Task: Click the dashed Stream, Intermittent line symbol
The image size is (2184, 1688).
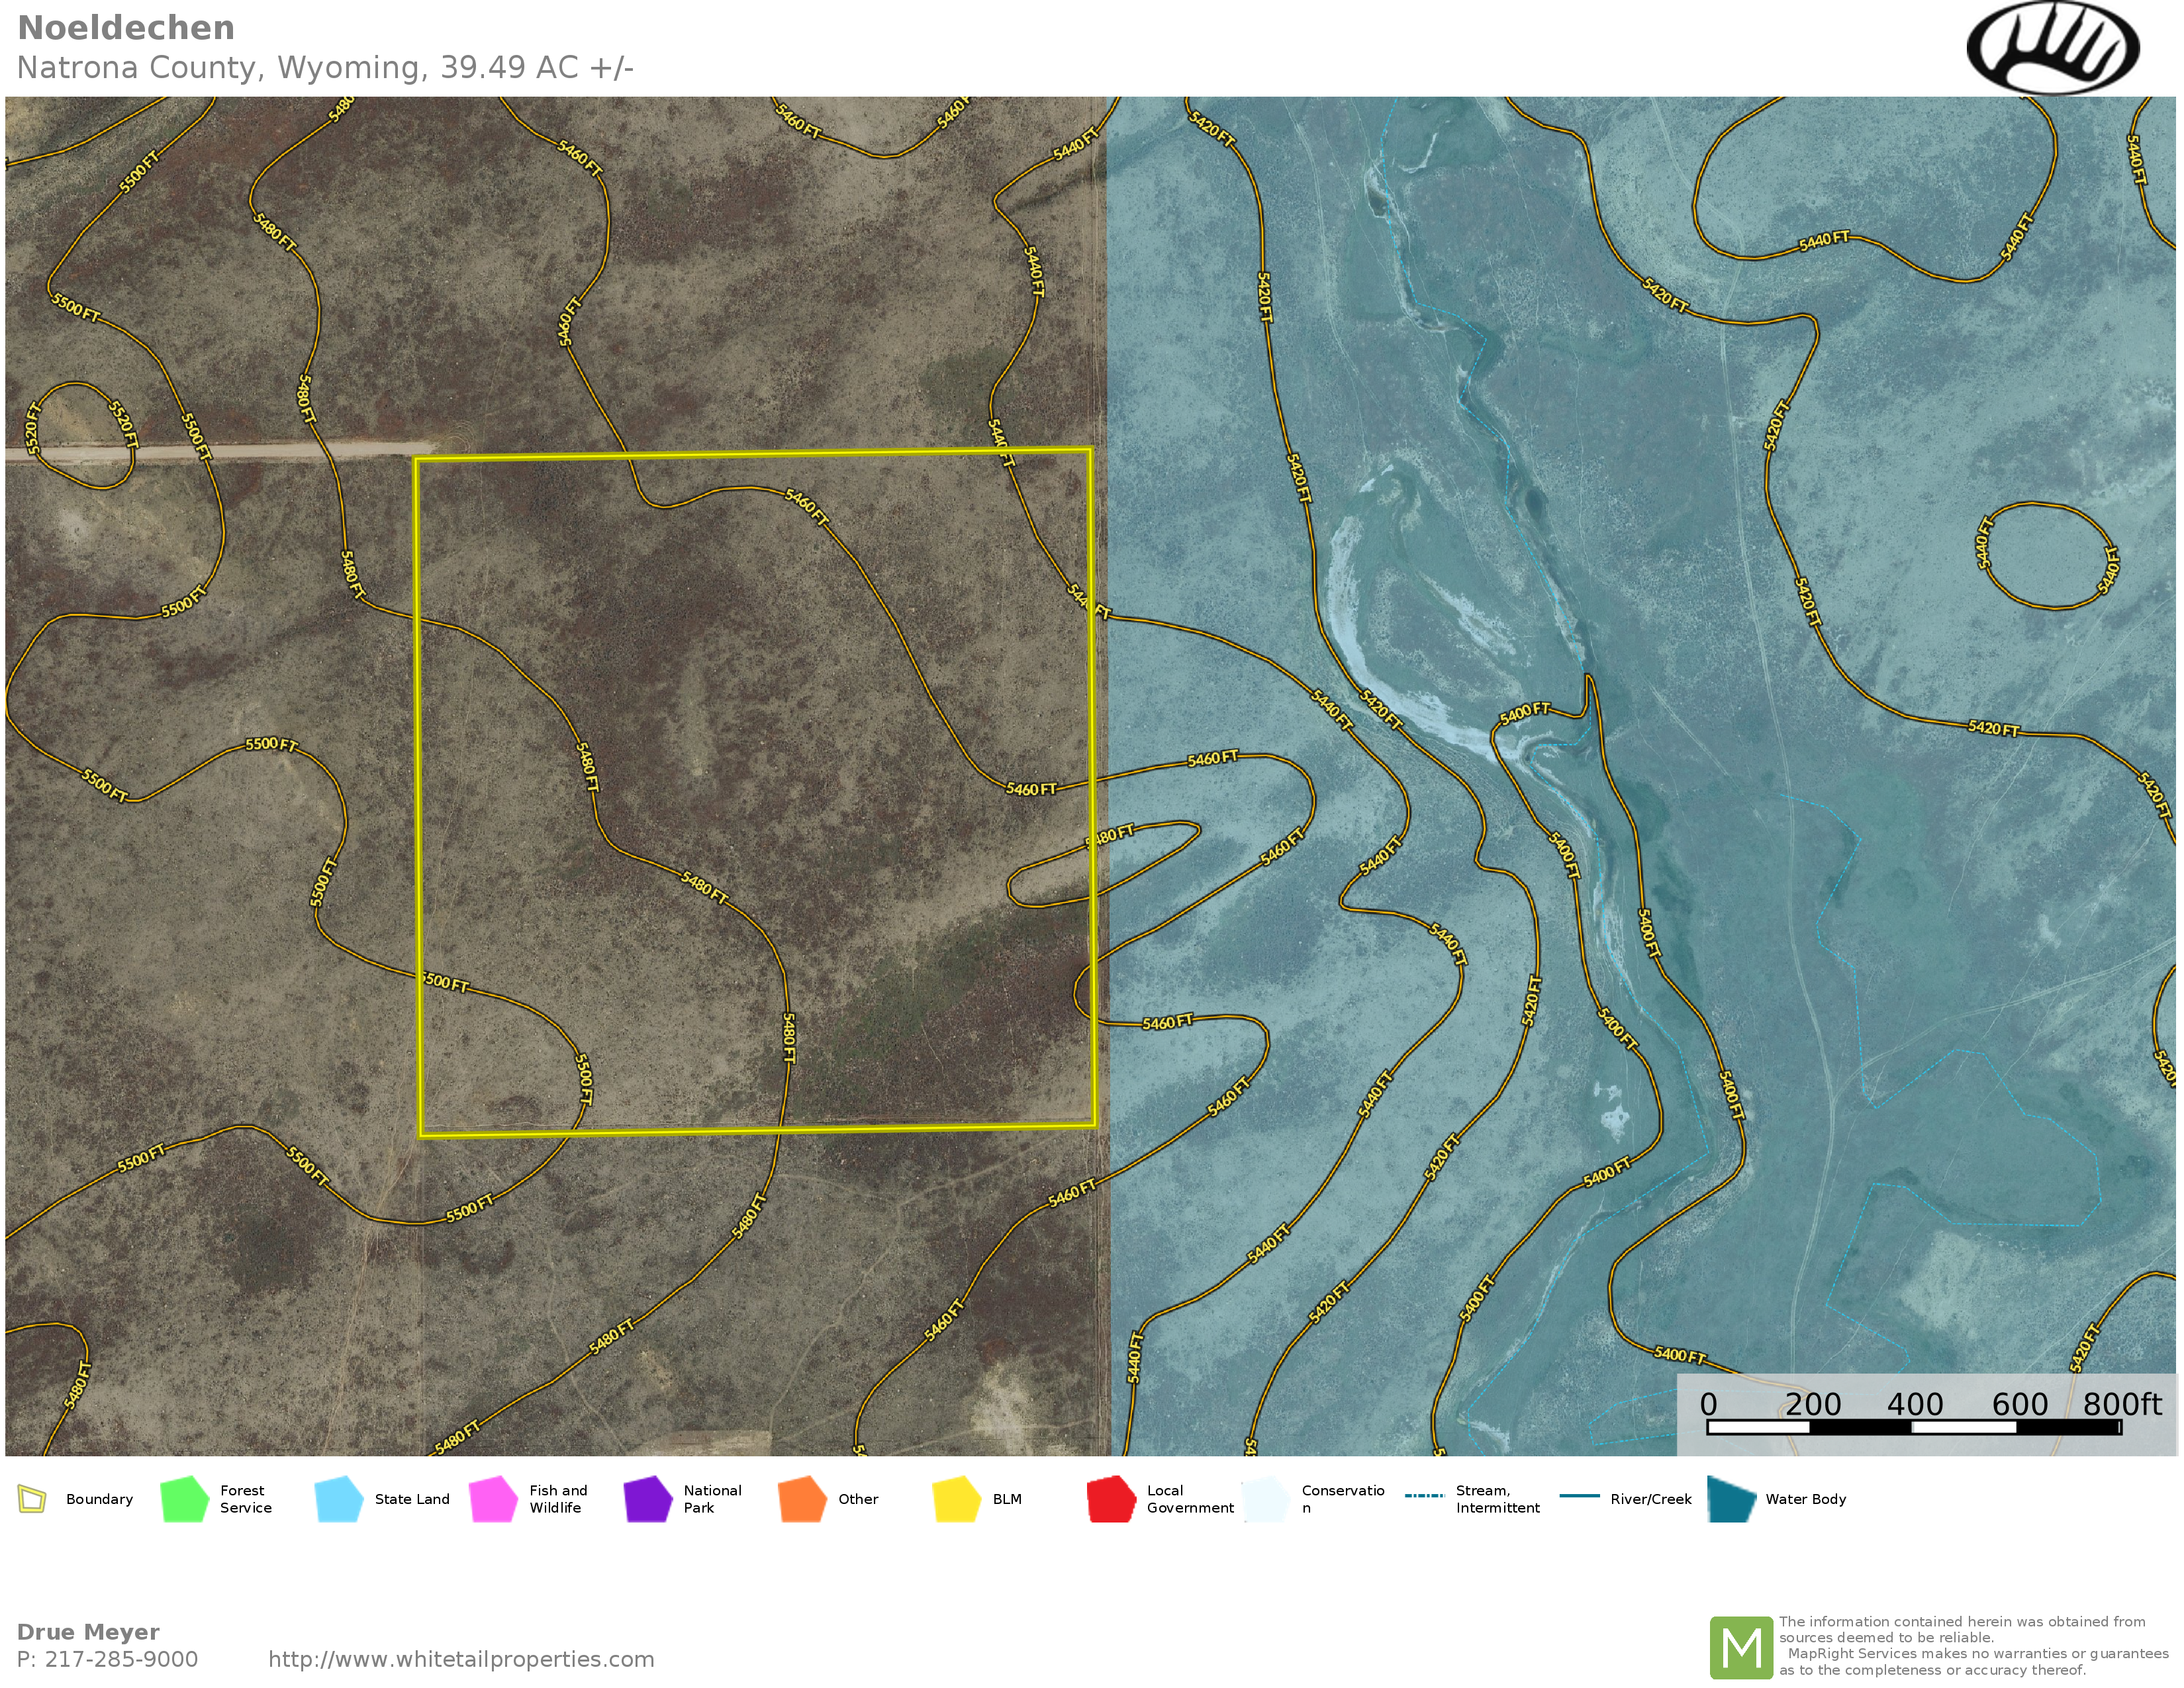Action: pyautogui.click(x=1424, y=1496)
